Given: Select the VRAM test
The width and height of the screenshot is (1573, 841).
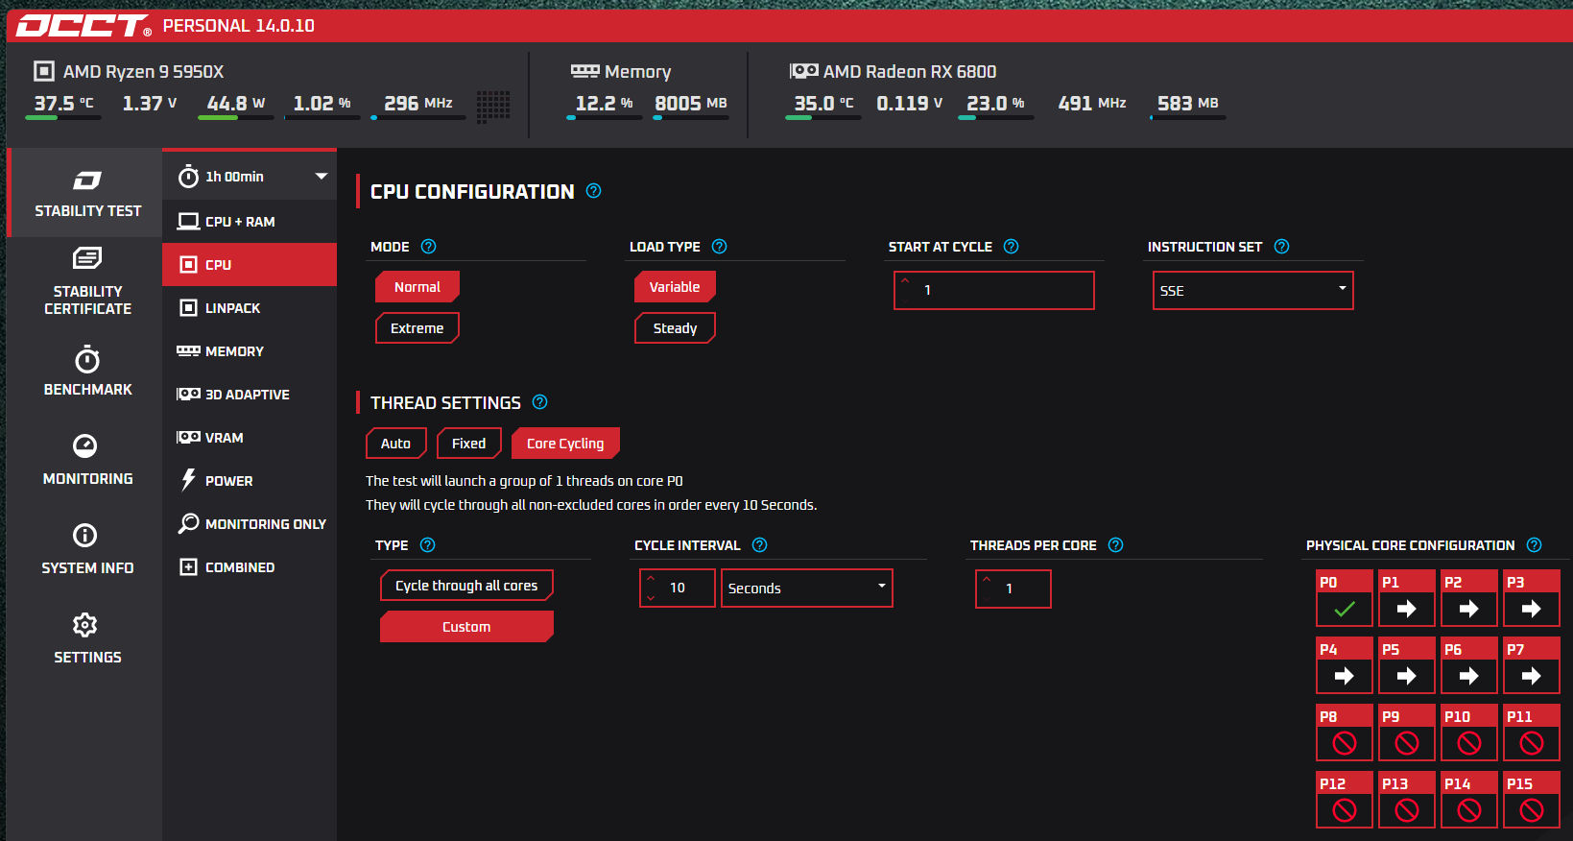Looking at the screenshot, I should pyautogui.click(x=250, y=438).
